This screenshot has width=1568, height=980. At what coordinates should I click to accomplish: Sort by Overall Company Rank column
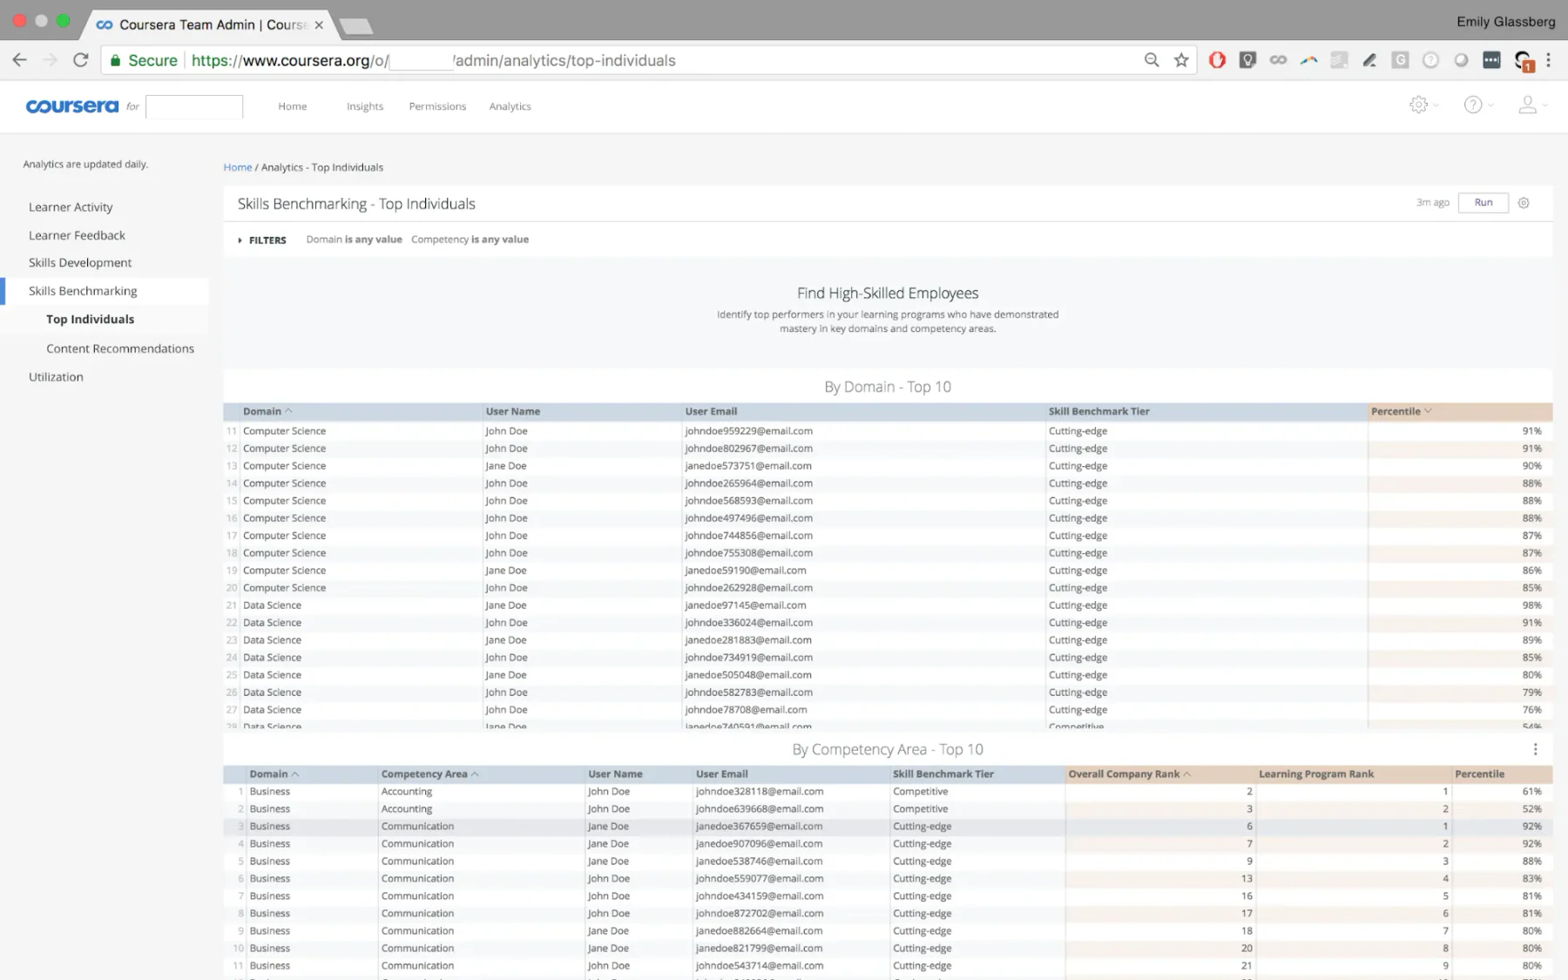click(1129, 774)
